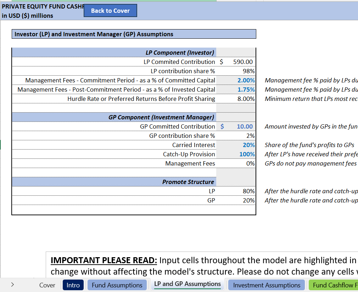
Task: Click the LP Commited Contribution label
Action: [179, 62]
